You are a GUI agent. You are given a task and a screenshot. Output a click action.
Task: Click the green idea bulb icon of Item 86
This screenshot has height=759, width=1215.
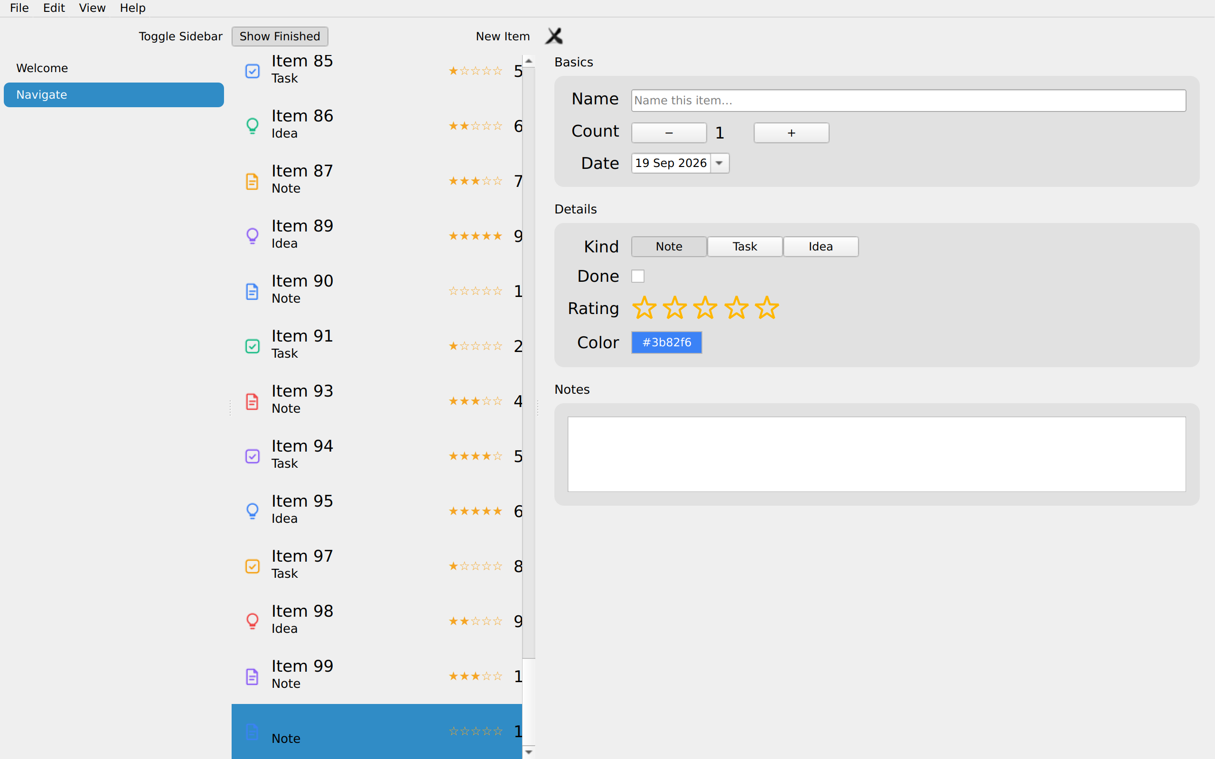[x=252, y=126]
